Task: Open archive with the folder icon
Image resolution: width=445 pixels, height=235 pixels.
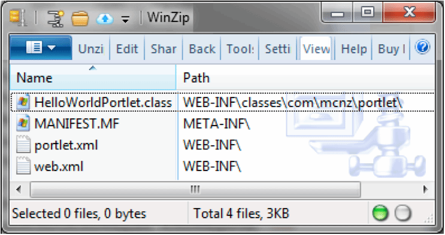Action: [80, 19]
